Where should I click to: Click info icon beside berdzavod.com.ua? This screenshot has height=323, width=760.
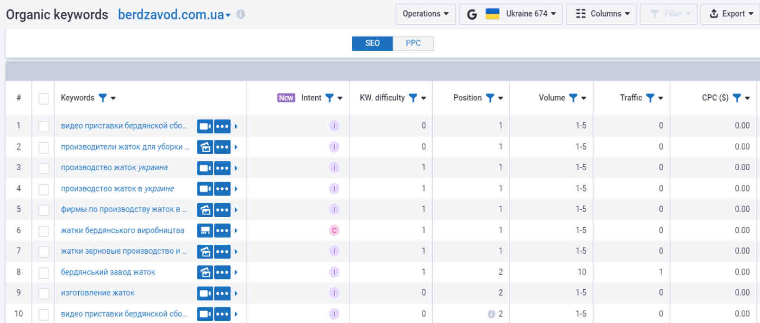tap(241, 14)
